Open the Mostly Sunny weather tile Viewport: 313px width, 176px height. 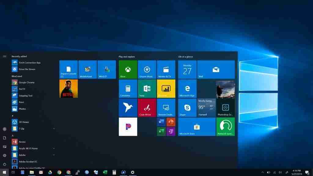206,108
